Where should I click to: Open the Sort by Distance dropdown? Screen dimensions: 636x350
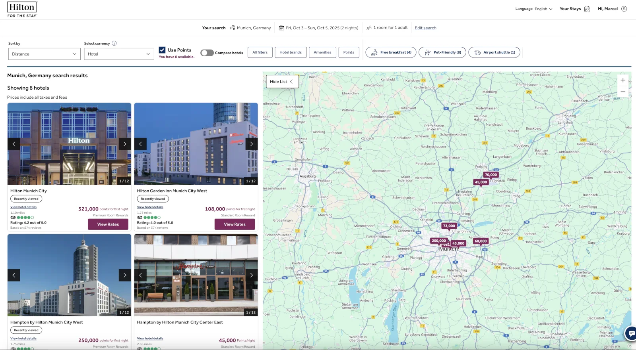(x=44, y=54)
